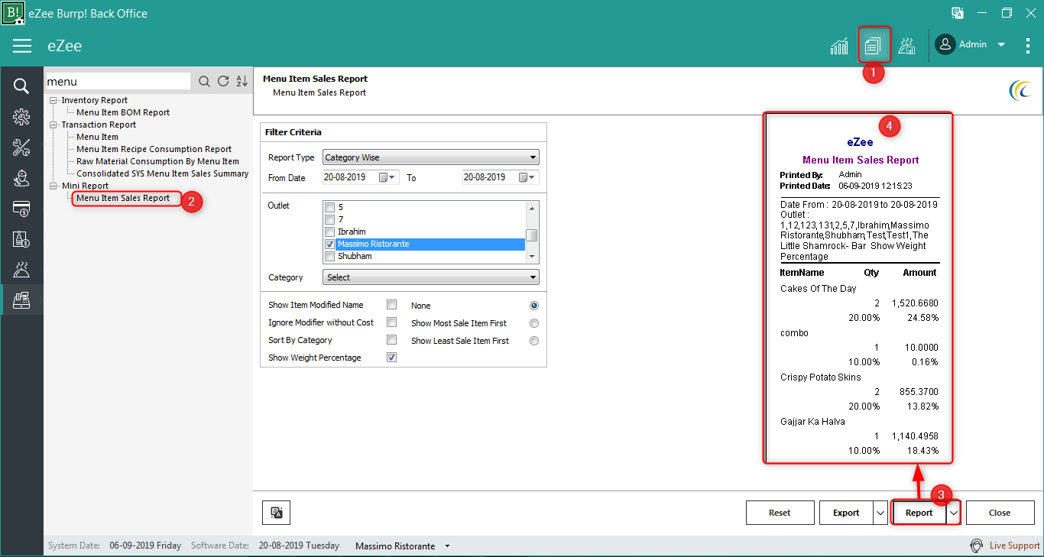1044x557 pixels.
Task: Collapse Transaction Report tree node
Action: click(x=53, y=125)
